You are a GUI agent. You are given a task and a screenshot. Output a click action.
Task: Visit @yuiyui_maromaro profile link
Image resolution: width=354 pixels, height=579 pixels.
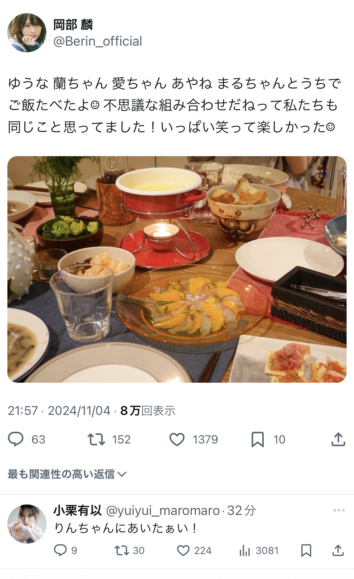tap(163, 511)
